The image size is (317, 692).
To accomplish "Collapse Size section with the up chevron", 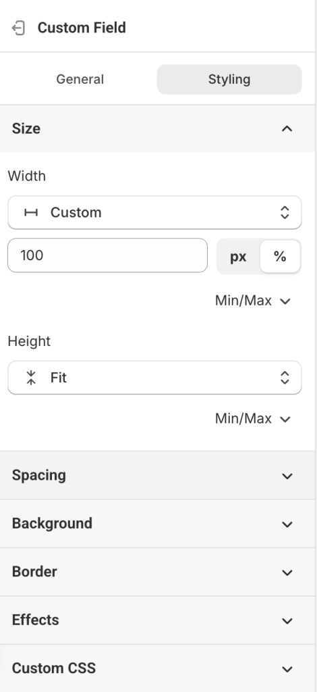I will click(x=287, y=128).
